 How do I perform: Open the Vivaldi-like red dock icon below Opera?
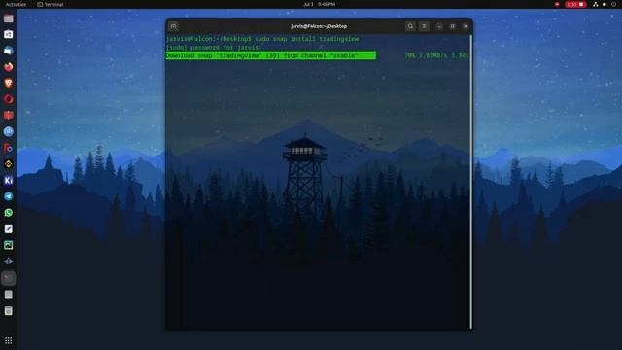click(x=9, y=116)
